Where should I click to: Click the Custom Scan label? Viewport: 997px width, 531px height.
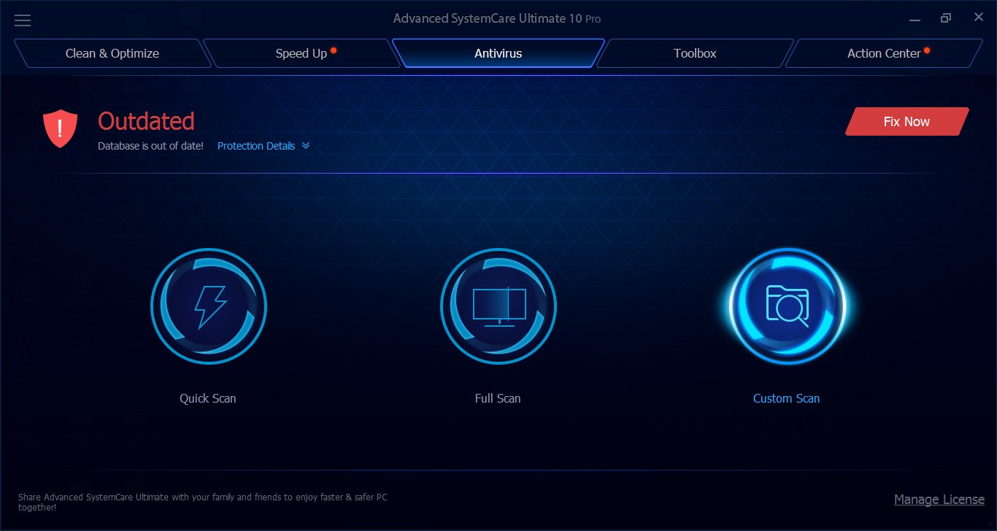787,398
